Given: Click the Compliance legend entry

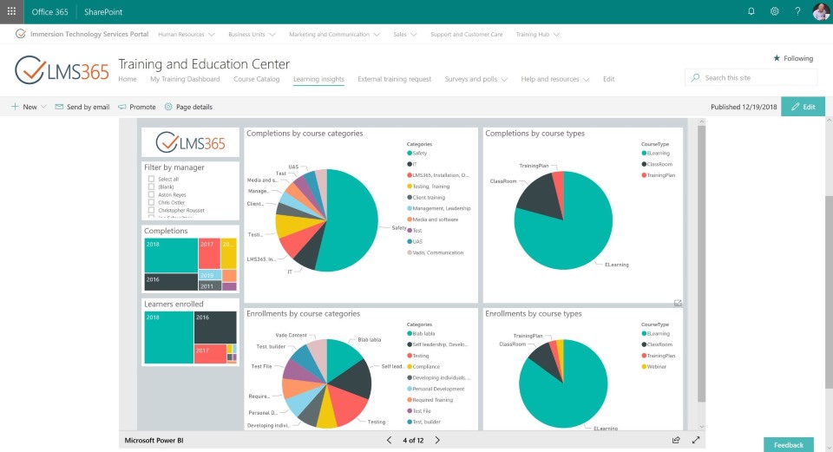Looking at the screenshot, I should tap(423, 366).
